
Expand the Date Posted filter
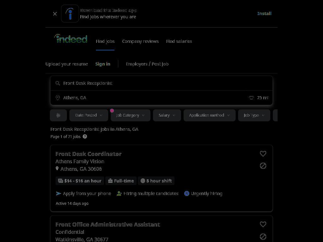tap(89, 115)
